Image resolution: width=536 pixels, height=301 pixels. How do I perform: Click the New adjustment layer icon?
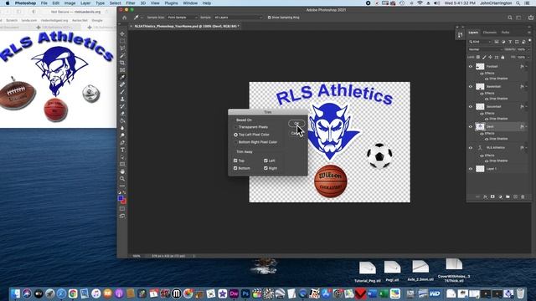coord(500,197)
